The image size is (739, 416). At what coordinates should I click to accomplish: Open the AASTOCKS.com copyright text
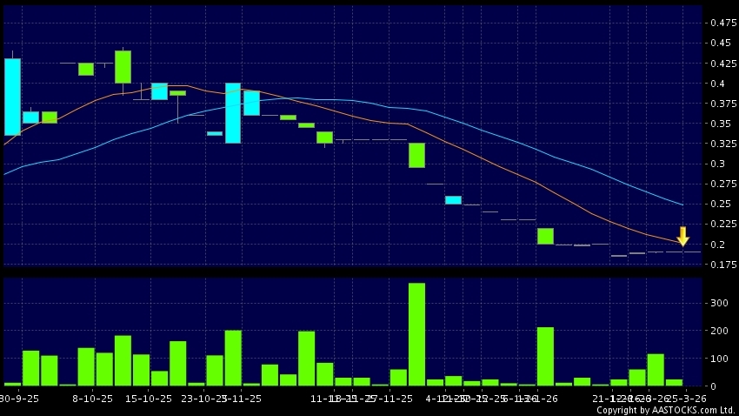click(x=666, y=410)
